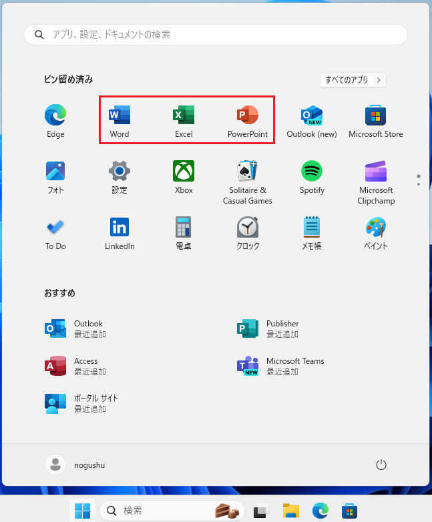Screen dimensions: 432x522
Task: Open the Edge pinned app
Action: point(55,121)
